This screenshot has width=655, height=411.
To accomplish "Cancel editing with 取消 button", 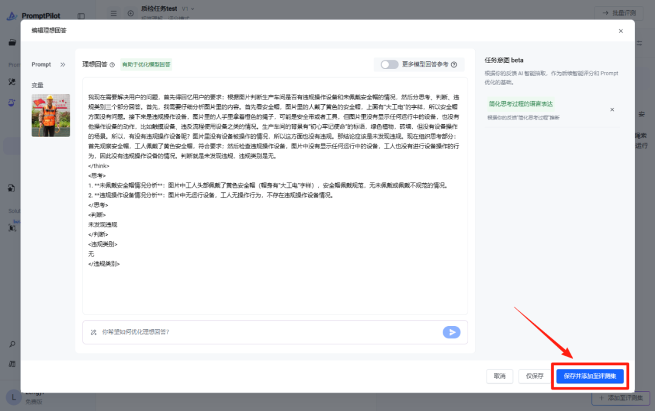I will coord(500,376).
